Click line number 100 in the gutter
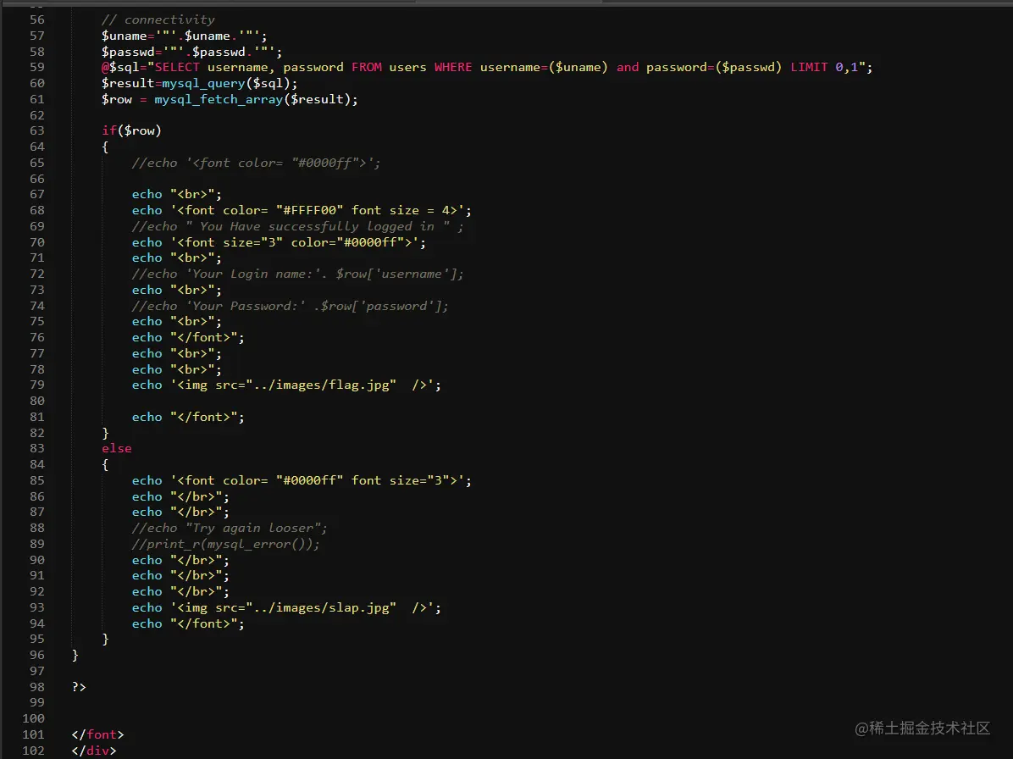The height and width of the screenshot is (759, 1013). click(34, 719)
